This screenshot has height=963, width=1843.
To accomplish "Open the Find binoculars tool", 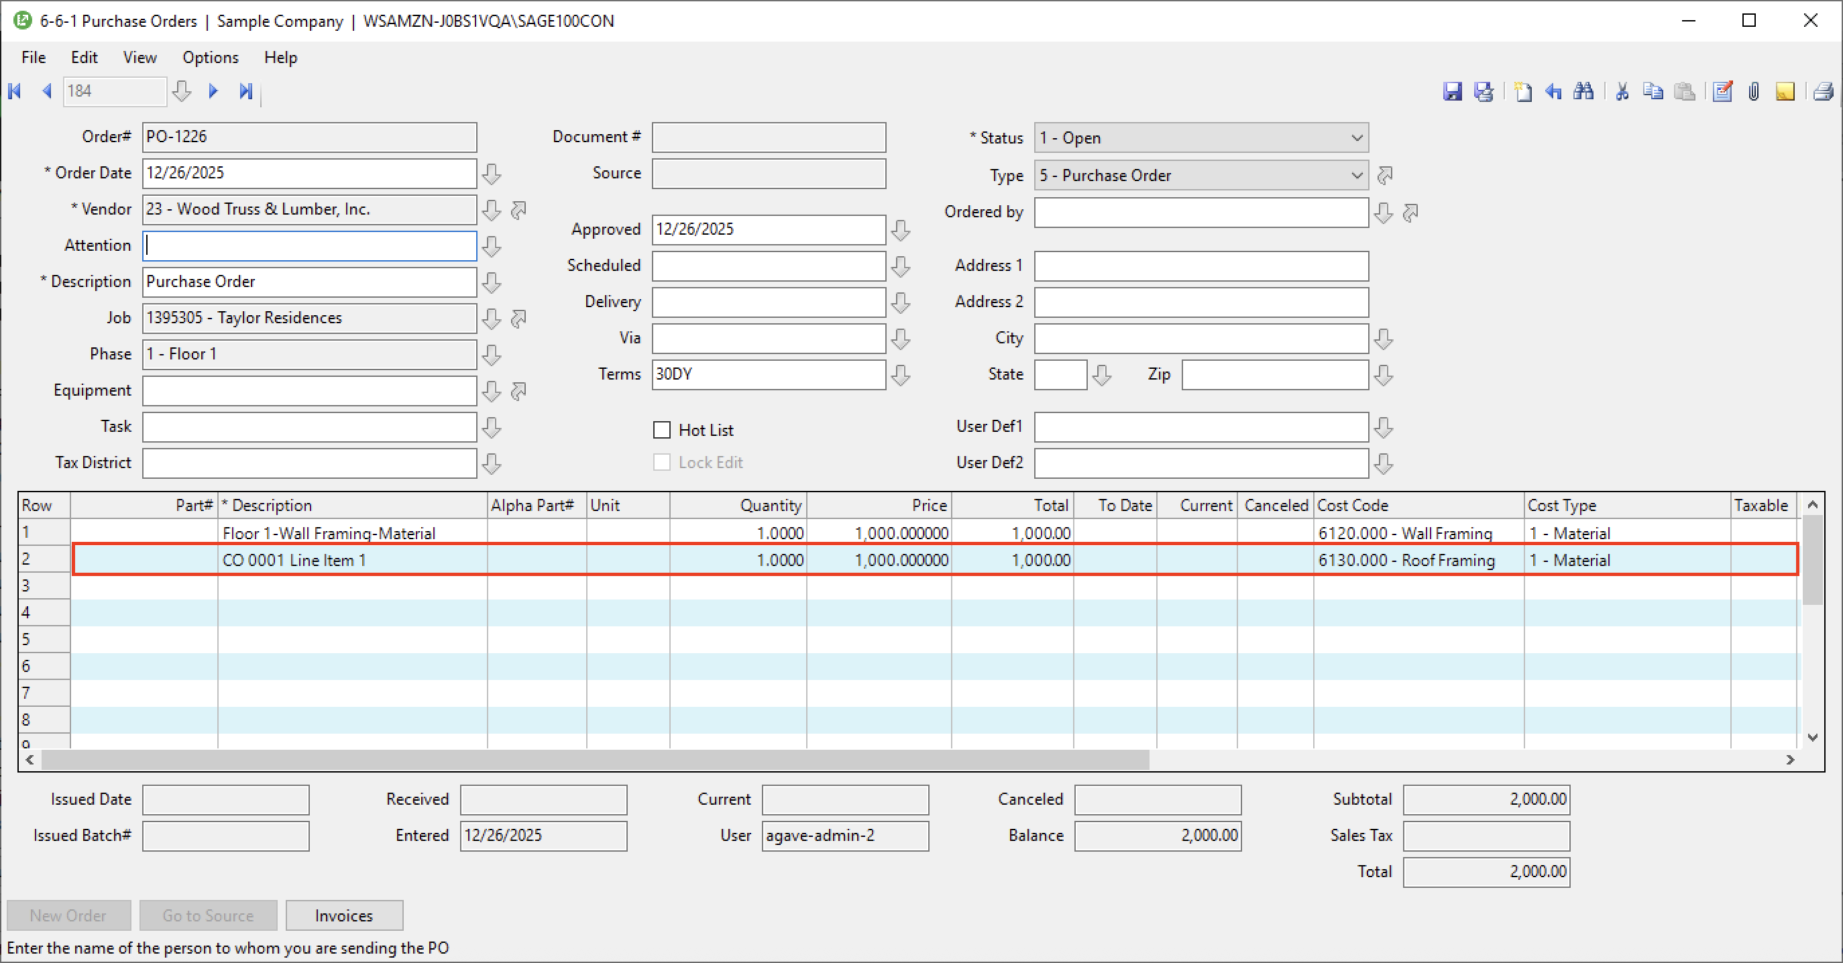I will (1584, 92).
